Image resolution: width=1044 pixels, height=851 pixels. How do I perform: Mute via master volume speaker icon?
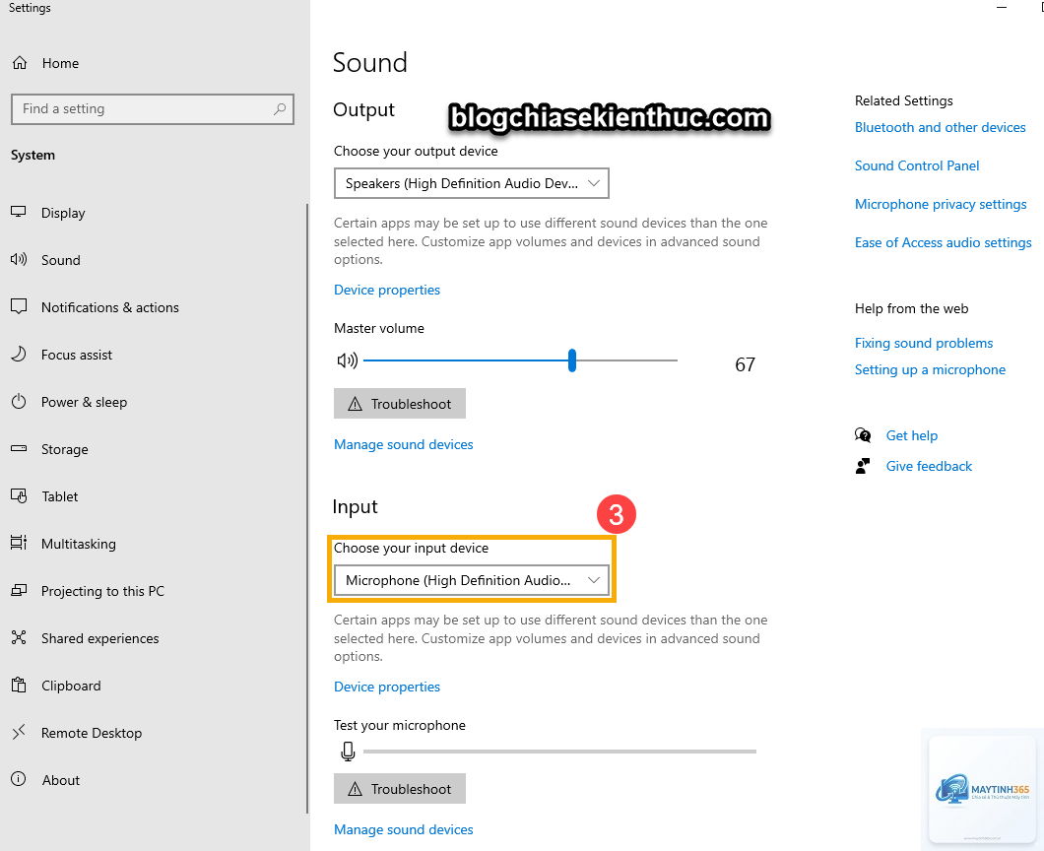point(347,360)
